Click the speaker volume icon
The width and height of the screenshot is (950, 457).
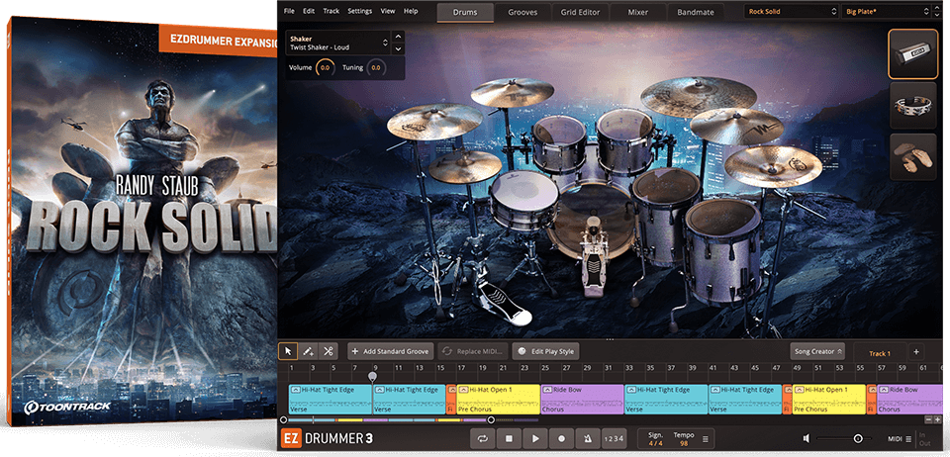(x=807, y=439)
